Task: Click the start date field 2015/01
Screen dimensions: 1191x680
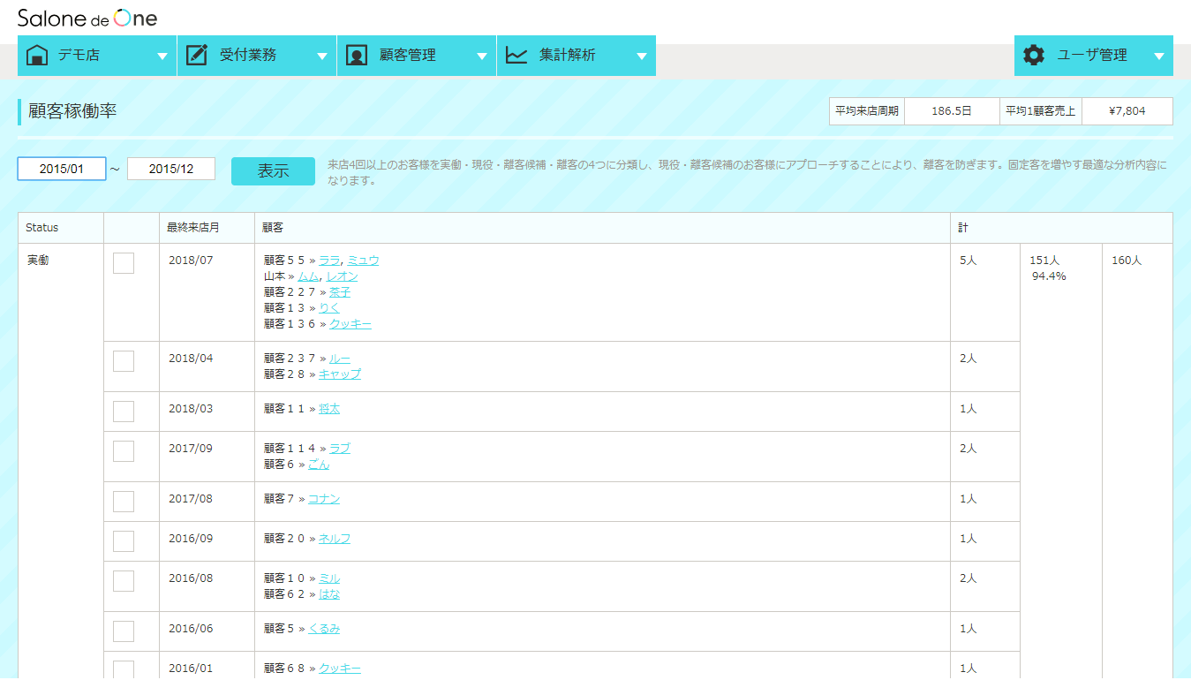Action: (x=62, y=169)
